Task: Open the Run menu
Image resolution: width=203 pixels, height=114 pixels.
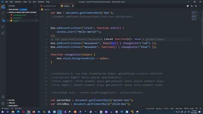Action: coord(34,2)
